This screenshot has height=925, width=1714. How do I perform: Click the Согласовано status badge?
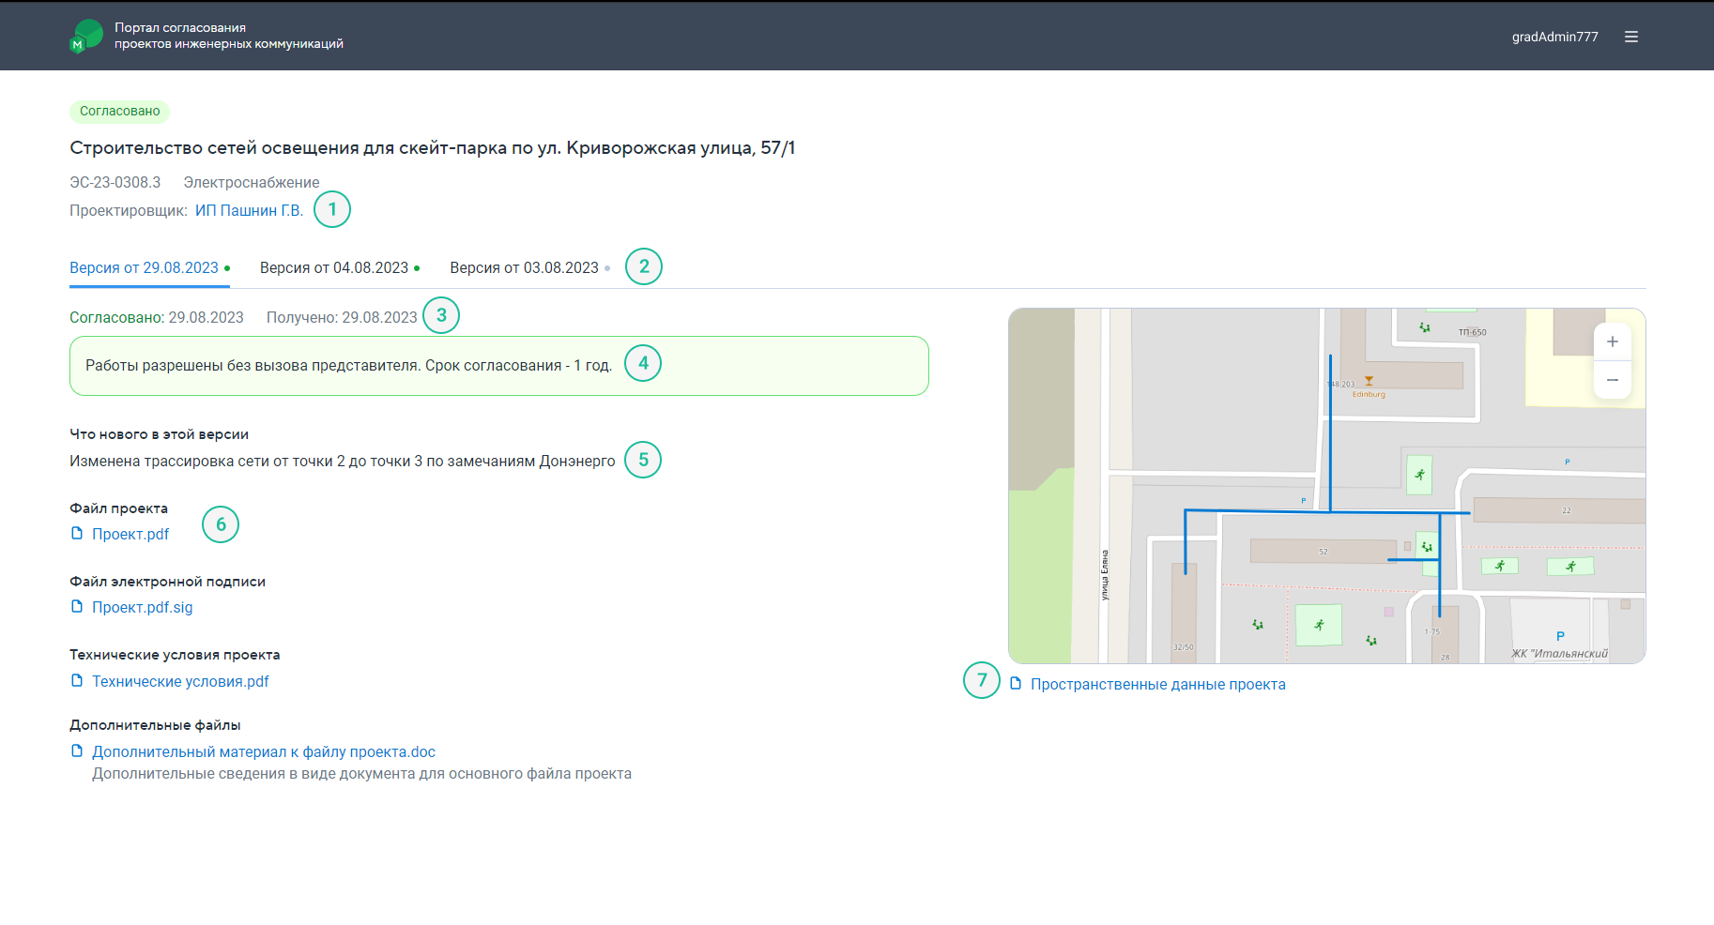point(119,111)
